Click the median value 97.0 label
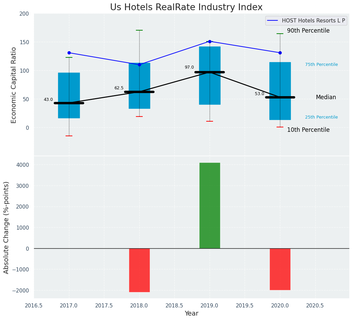The width and height of the screenshot is (353, 320). (189, 67)
